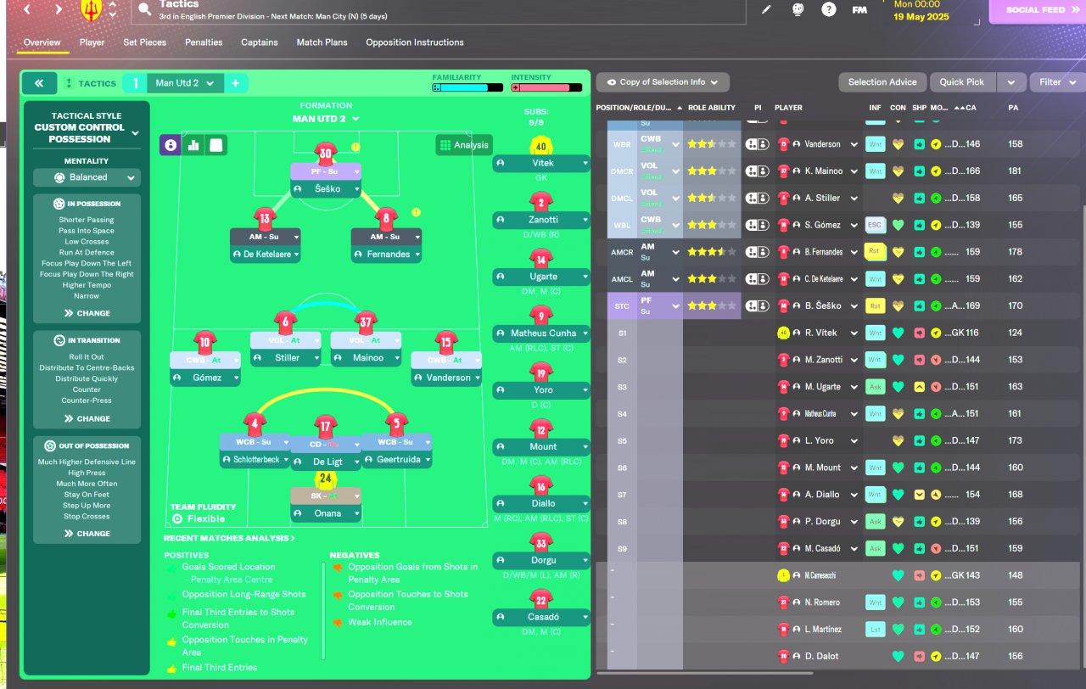Click the ESC info icon for S. Gómez
Screen dimensions: 1086x689
(875, 225)
